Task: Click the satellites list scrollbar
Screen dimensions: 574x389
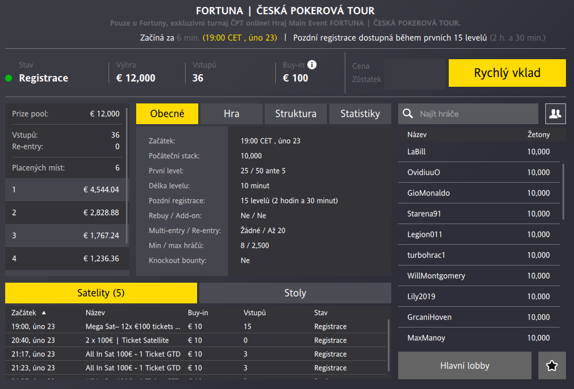Action: (388, 345)
